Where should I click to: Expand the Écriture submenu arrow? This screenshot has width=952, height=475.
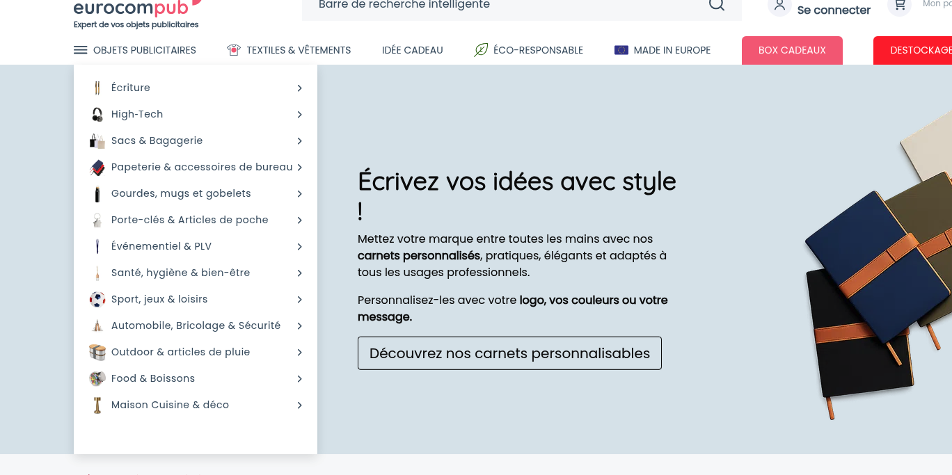(x=299, y=88)
